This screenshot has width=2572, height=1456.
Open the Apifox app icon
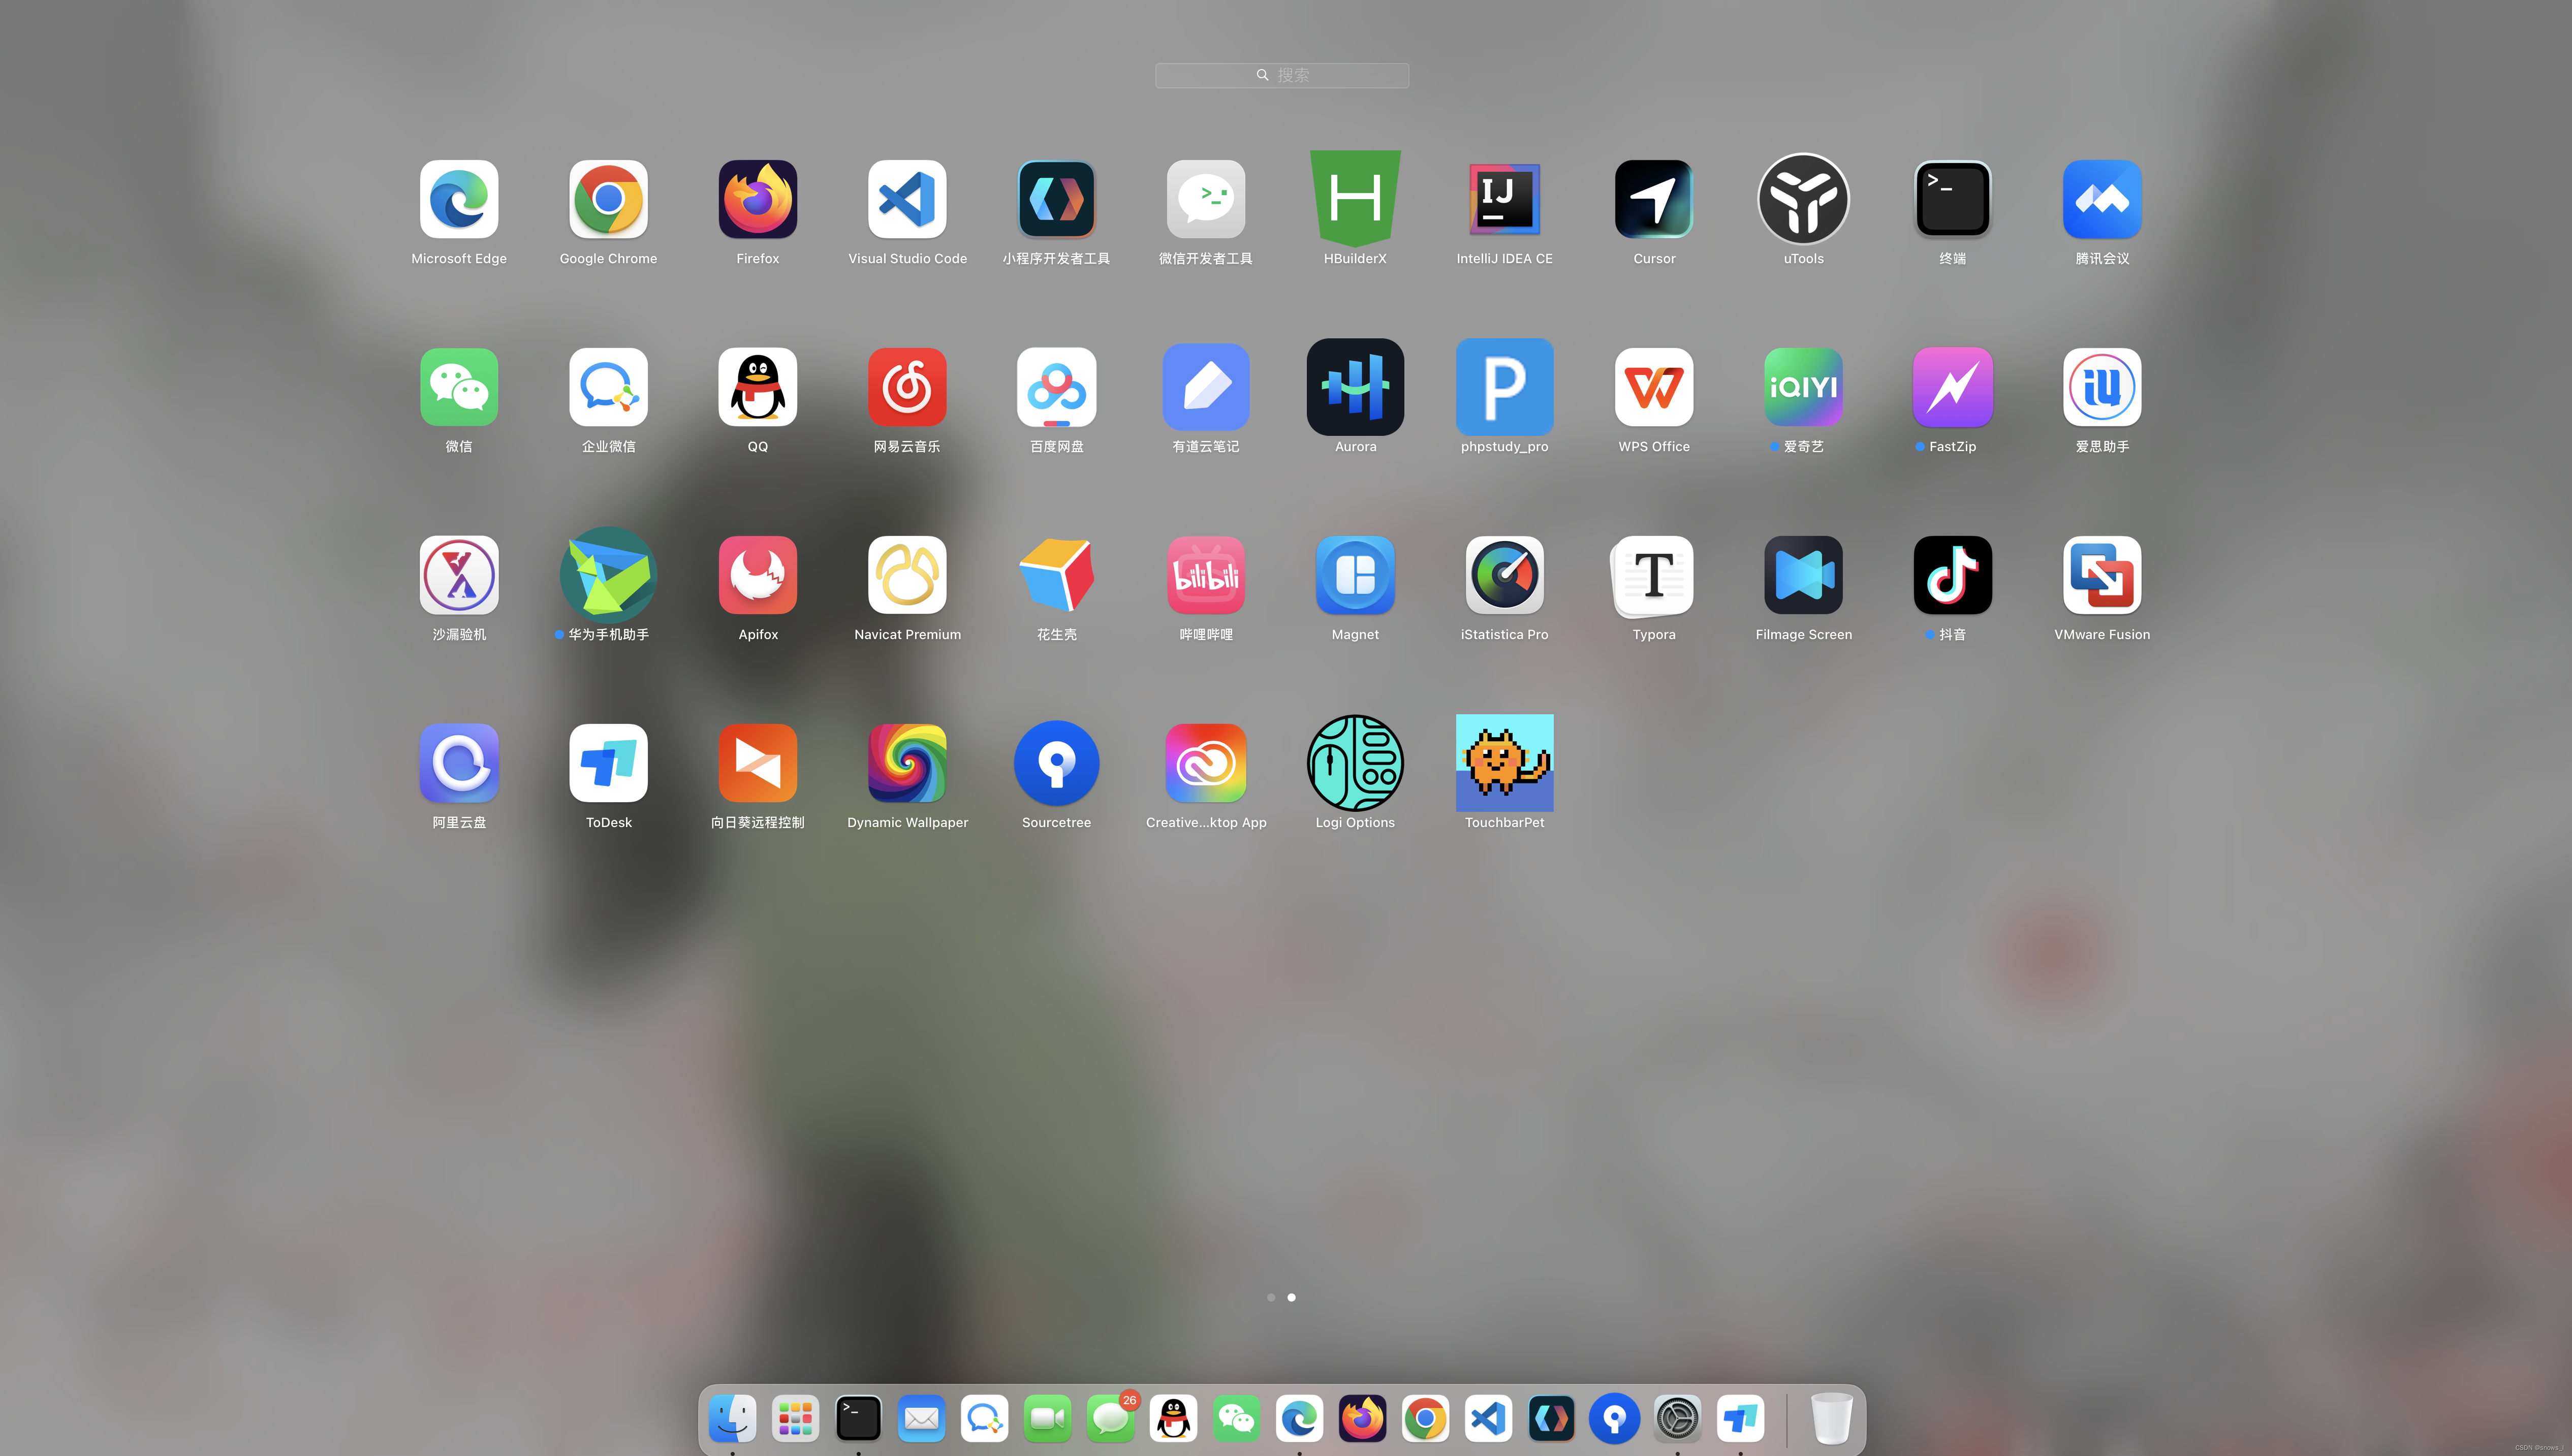click(758, 575)
